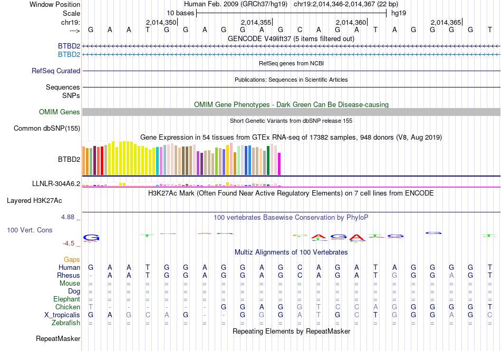The image size is (501, 351).
Task: Click the Human Feb. 2009 (GRCh37/hg19) position header
Action: click(x=236, y=4)
